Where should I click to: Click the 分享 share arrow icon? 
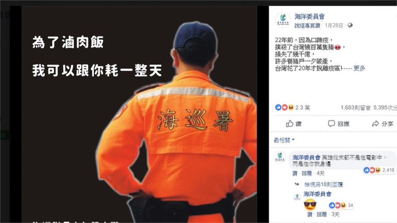click(375, 124)
